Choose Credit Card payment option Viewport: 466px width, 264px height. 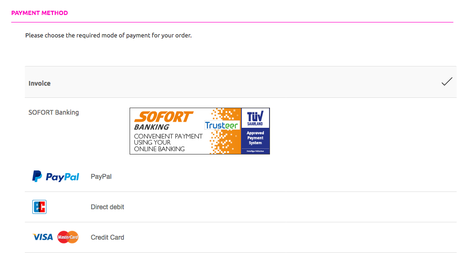(107, 237)
